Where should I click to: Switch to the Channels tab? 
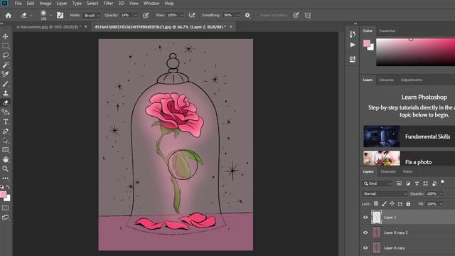click(388, 171)
